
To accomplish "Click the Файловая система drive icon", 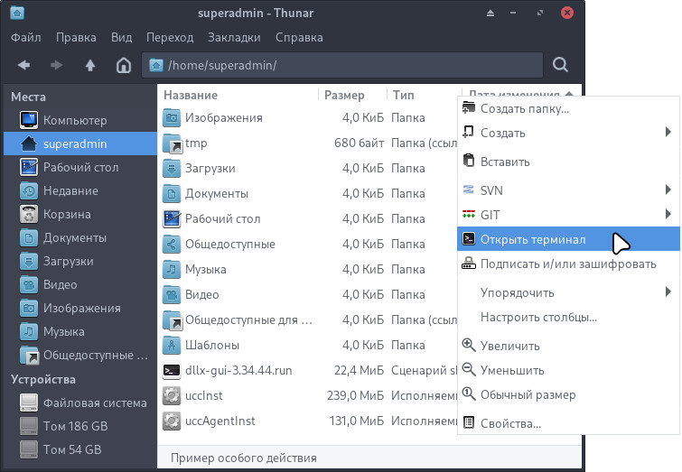I will [x=29, y=403].
